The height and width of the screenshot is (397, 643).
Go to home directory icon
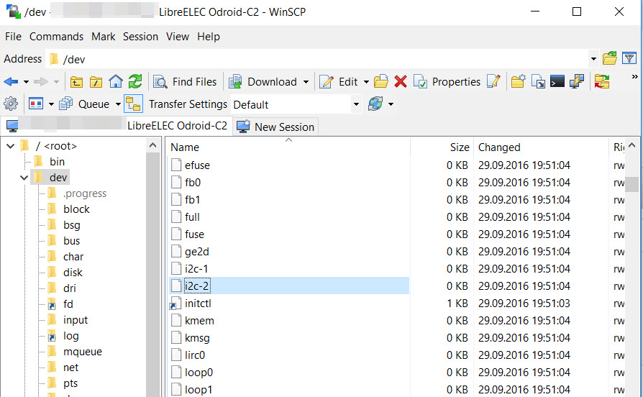point(116,82)
